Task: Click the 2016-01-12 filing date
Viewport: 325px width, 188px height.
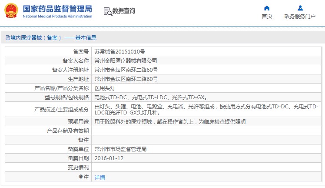Action: tap(109, 158)
